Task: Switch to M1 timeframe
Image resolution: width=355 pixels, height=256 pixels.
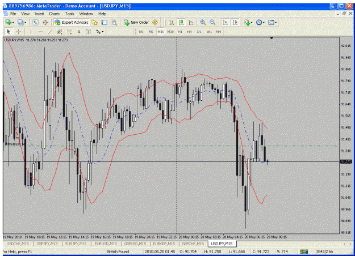Action: pyautogui.click(x=141, y=32)
